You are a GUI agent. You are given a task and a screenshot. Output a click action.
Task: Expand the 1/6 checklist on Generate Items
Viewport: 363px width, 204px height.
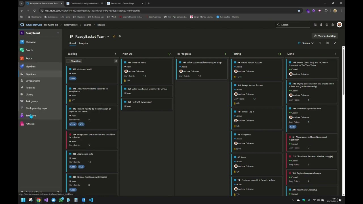tap(127, 81)
